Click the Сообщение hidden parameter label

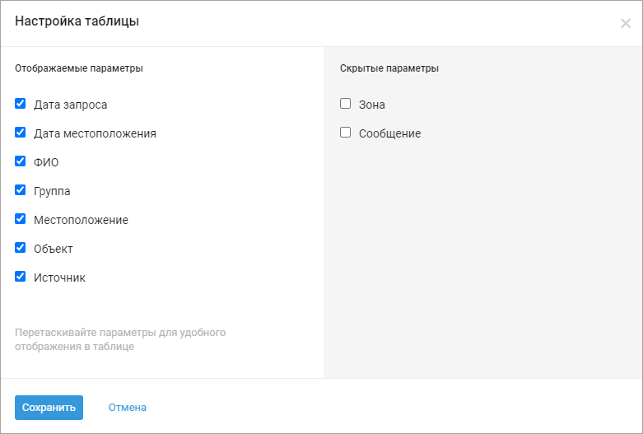[x=389, y=133]
